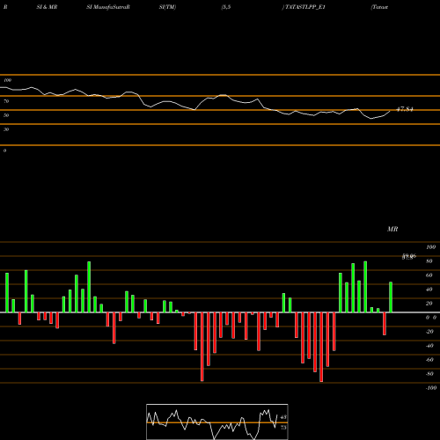Click the last green MR histogram bar
Viewport: 440px width, 440px height.
tap(391, 297)
